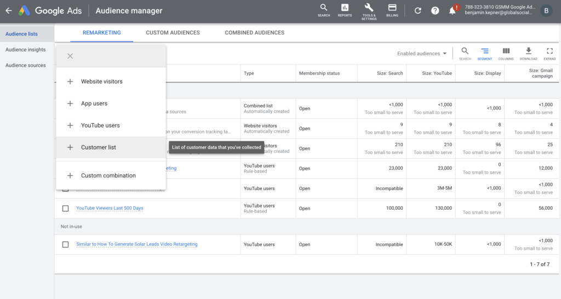Open Reports from the top bar
The height and width of the screenshot is (299, 561).
(x=345, y=11)
